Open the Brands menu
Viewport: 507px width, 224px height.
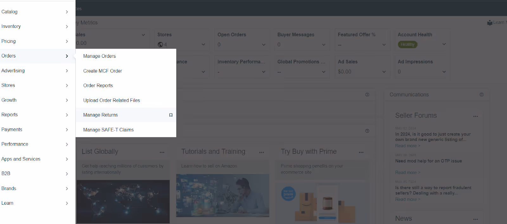[35, 188]
